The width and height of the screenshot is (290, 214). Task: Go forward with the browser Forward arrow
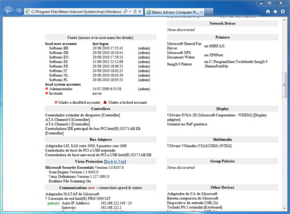point(19,11)
